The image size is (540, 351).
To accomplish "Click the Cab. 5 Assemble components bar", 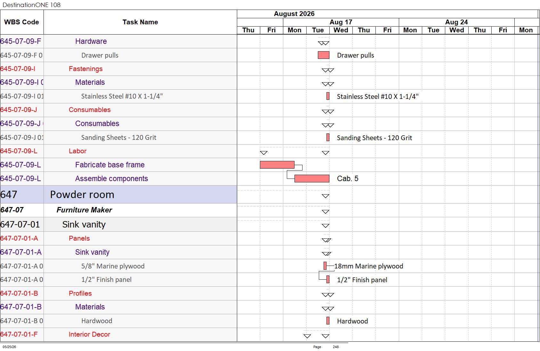I will [x=312, y=179].
